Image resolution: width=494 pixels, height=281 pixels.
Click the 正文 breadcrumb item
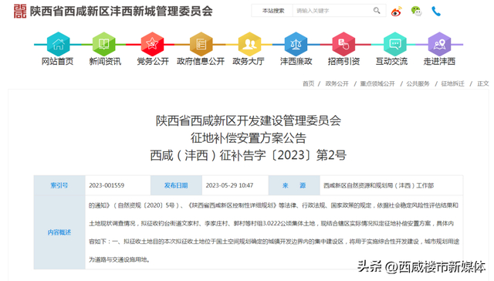(483, 83)
